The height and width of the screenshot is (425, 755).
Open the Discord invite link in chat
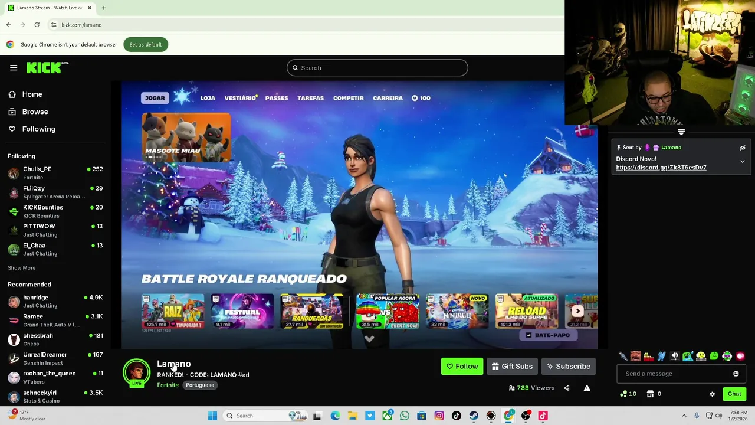click(661, 168)
